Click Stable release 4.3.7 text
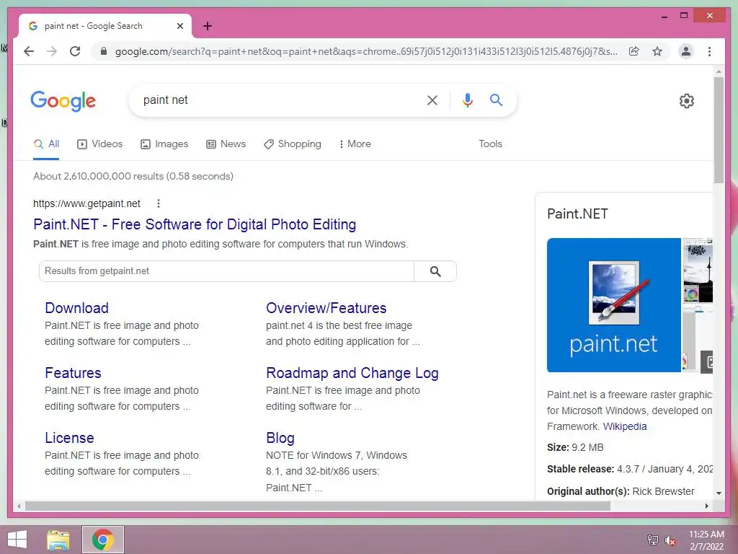Image resolution: width=738 pixels, height=554 pixels. [630, 469]
